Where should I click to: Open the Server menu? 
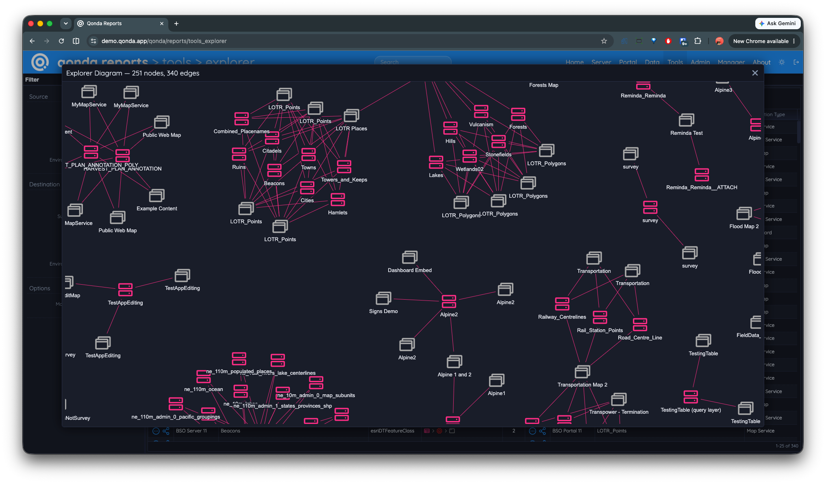coord(601,62)
